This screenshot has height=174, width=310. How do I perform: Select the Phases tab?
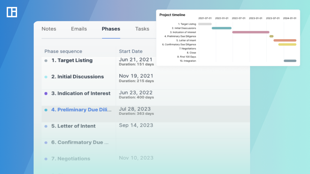pos(111,29)
